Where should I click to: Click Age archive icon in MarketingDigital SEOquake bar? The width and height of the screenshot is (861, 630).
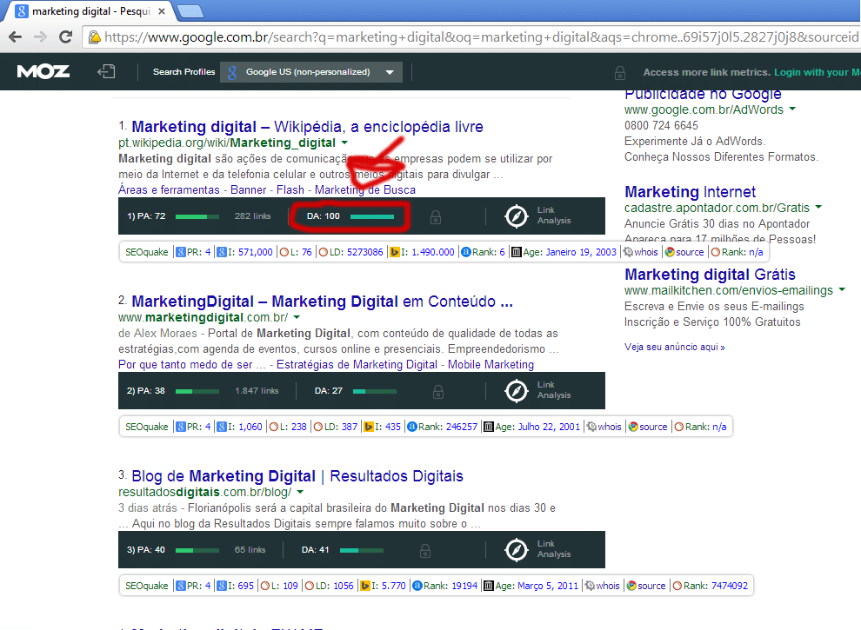tap(488, 427)
